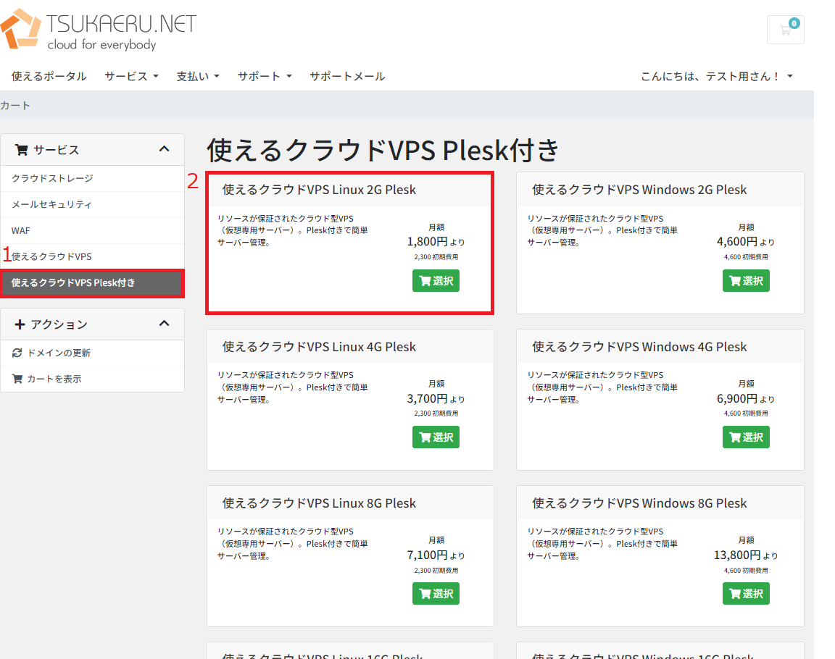This screenshot has height=659, width=835.
Task: Click cart icon beside カートを表示
Action: (x=17, y=379)
